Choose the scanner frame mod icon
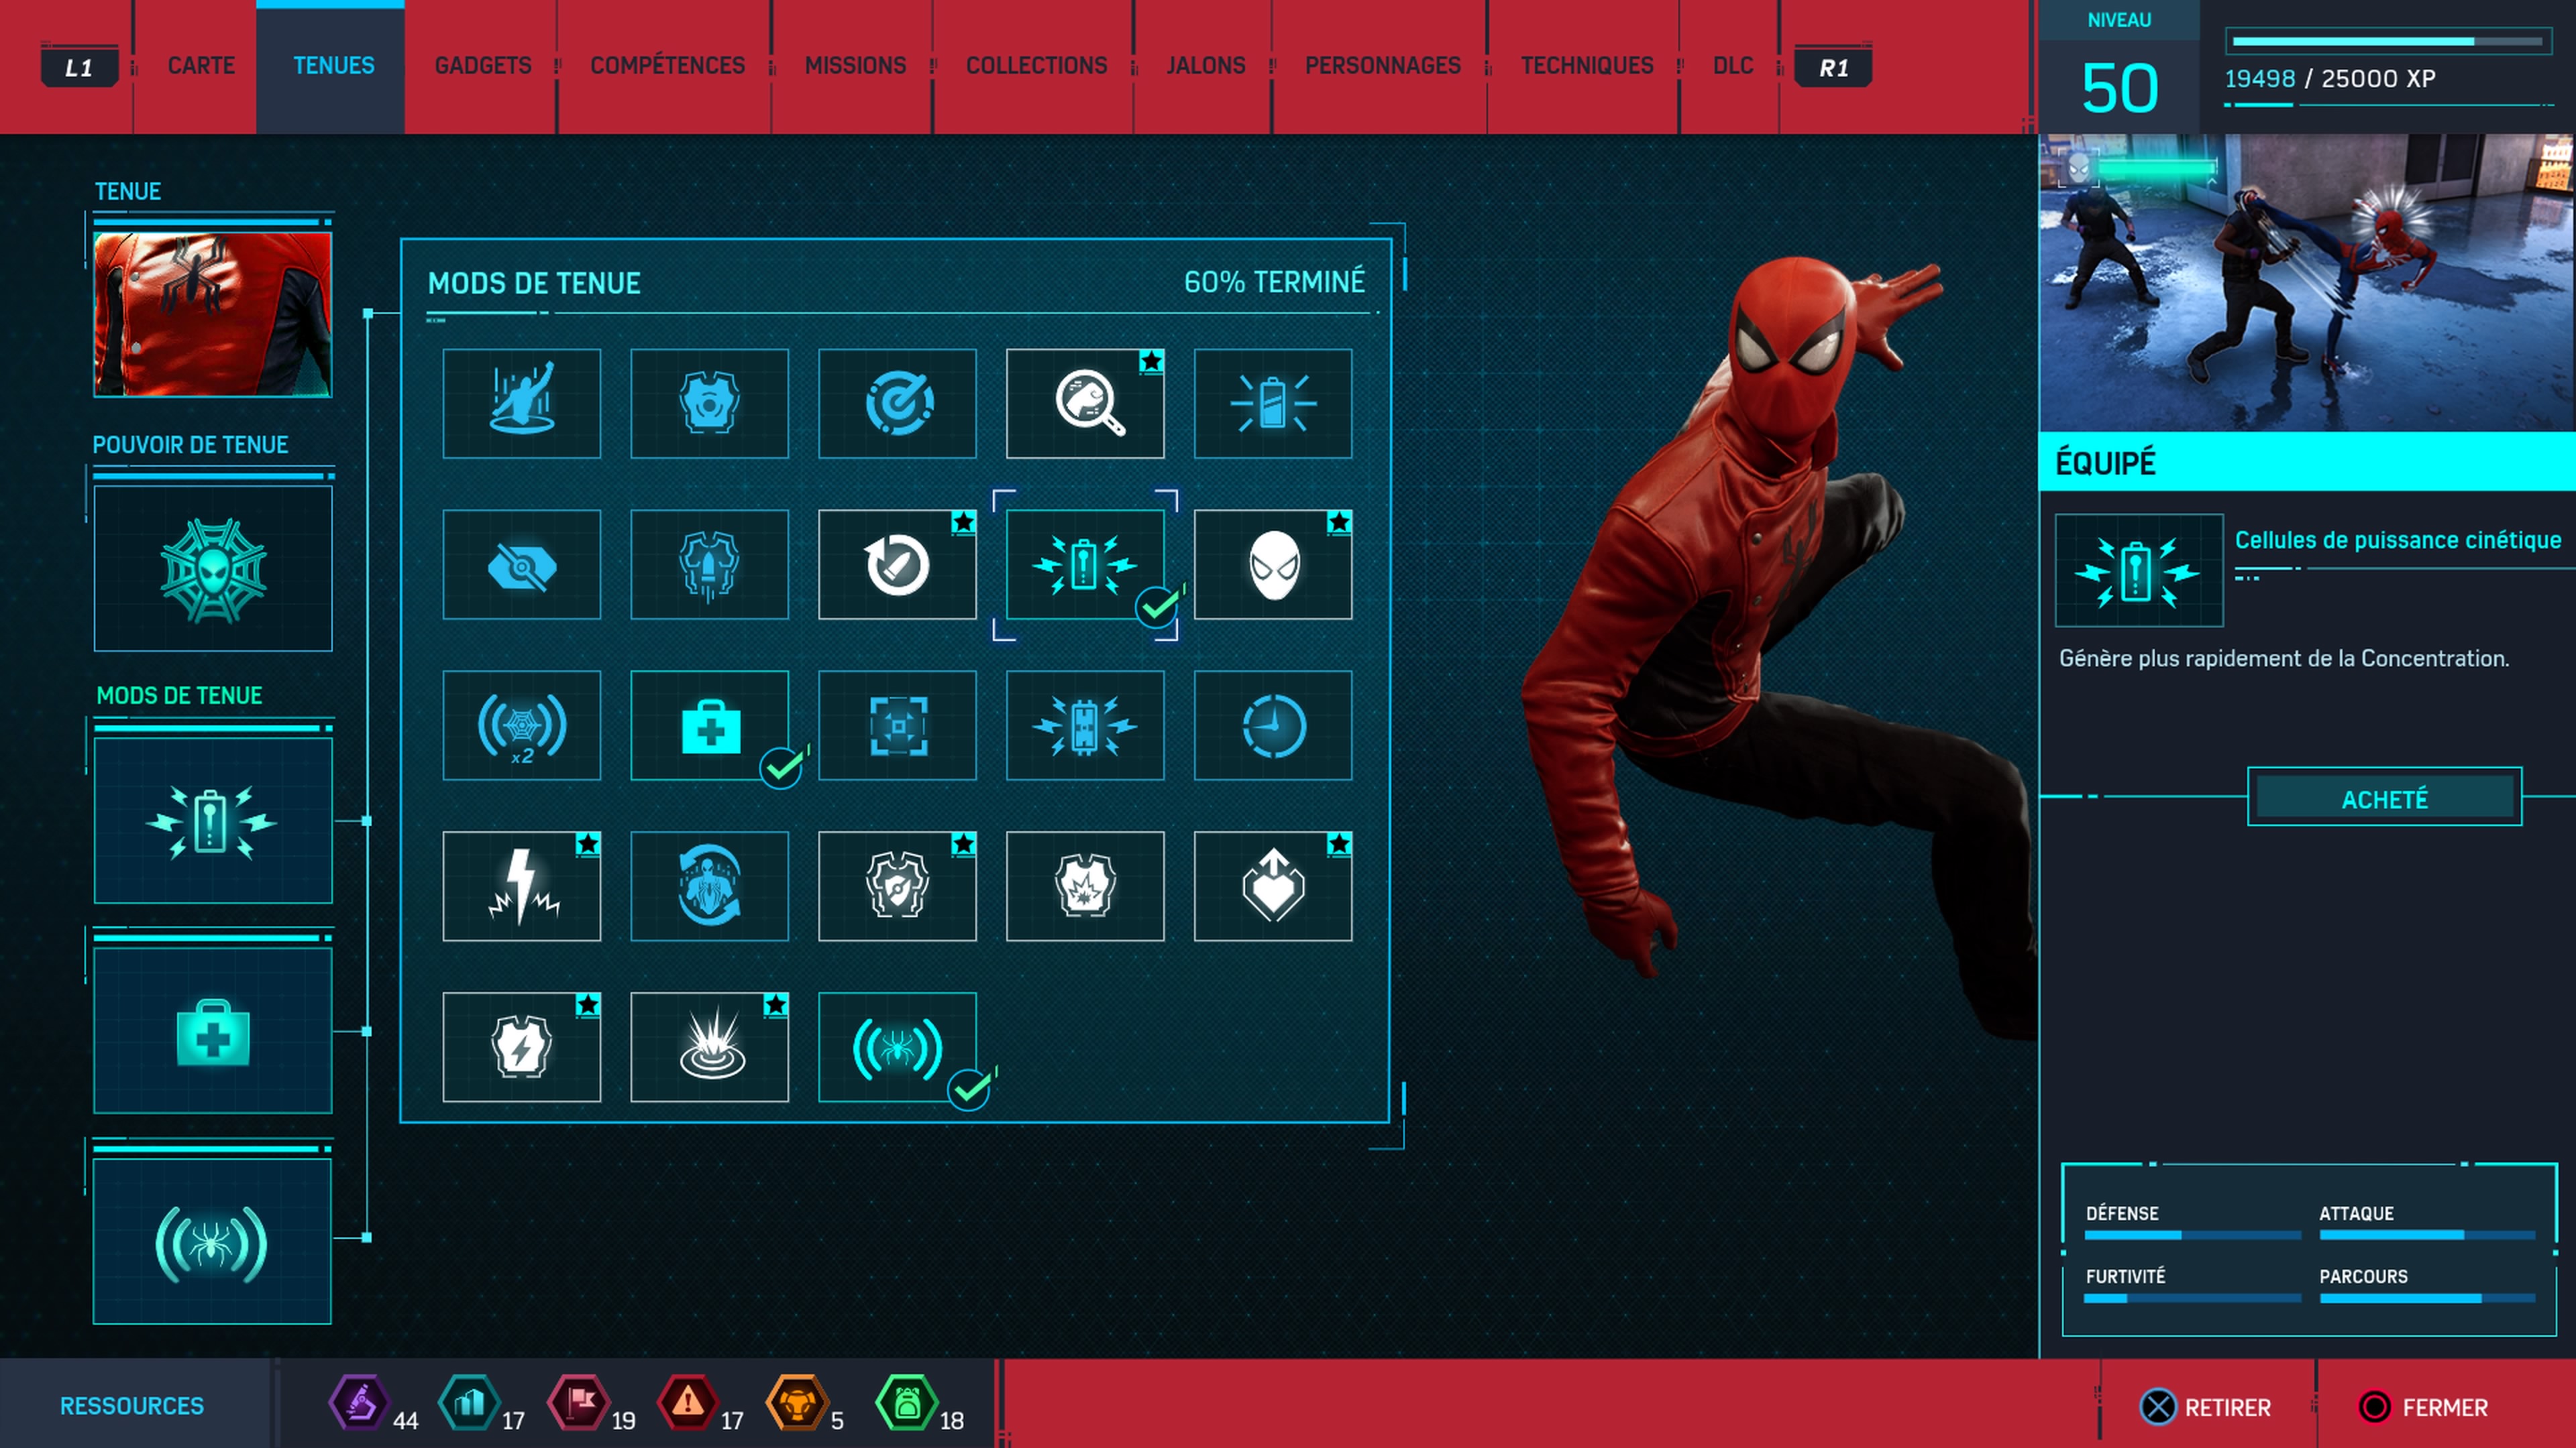Viewport: 2576px width, 1448px height. [x=897, y=725]
